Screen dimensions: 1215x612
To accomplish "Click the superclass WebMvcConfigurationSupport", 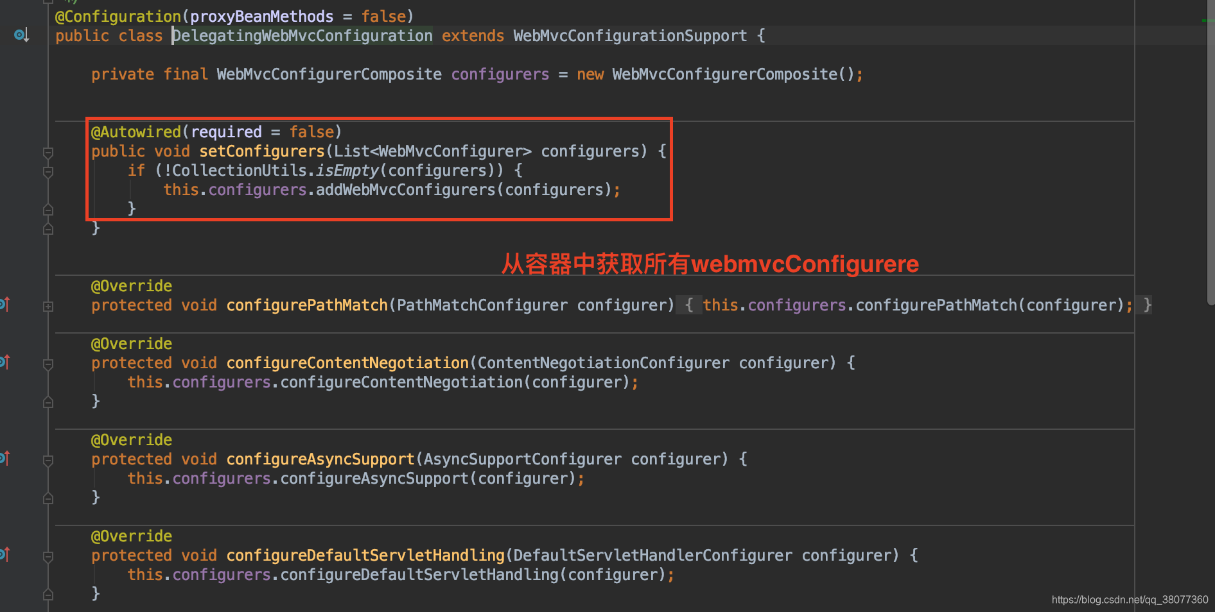I will (630, 36).
